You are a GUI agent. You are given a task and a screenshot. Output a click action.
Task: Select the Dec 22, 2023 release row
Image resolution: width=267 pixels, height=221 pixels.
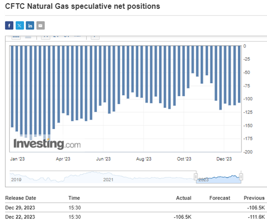[135, 217]
